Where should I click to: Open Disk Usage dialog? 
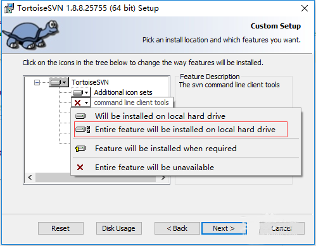point(119,228)
